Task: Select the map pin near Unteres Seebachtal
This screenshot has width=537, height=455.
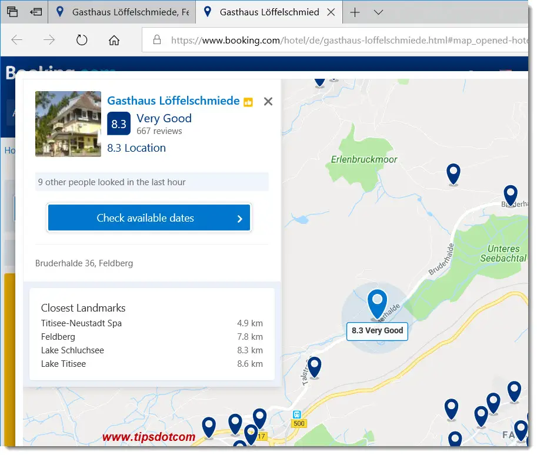Action: click(509, 194)
